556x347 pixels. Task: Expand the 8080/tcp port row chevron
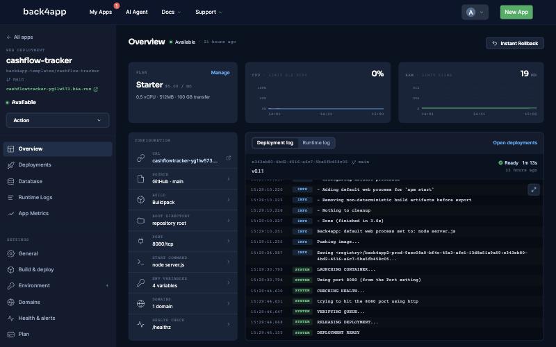(x=229, y=241)
